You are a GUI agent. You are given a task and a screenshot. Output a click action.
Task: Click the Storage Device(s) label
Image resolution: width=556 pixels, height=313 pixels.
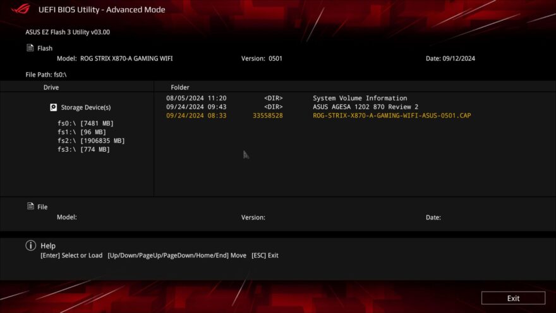point(86,107)
